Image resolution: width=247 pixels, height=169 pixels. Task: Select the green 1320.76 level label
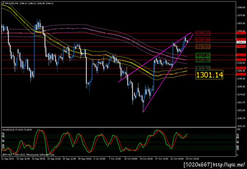click(203, 60)
